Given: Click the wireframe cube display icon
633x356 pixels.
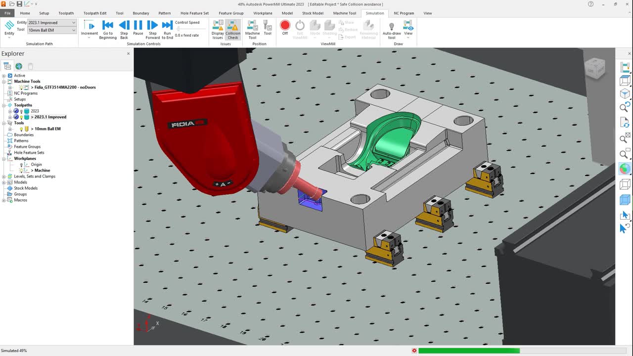Looking at the screenshot, I should (625, 184).
